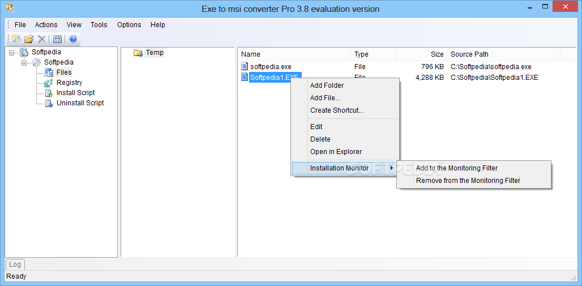The width and height of the screenshot is (582, 286).
Task: Click the Delete X toolbar icon
Action: tap(41, 39)
